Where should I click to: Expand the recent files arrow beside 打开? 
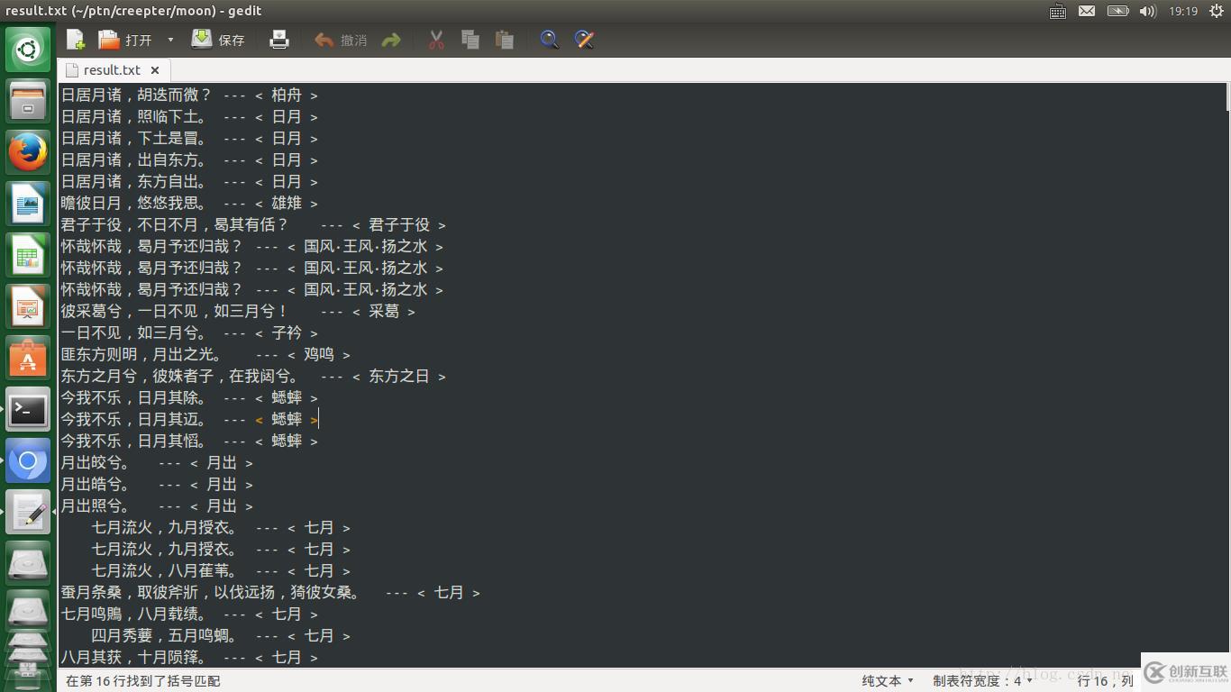(x=170, y=40)
